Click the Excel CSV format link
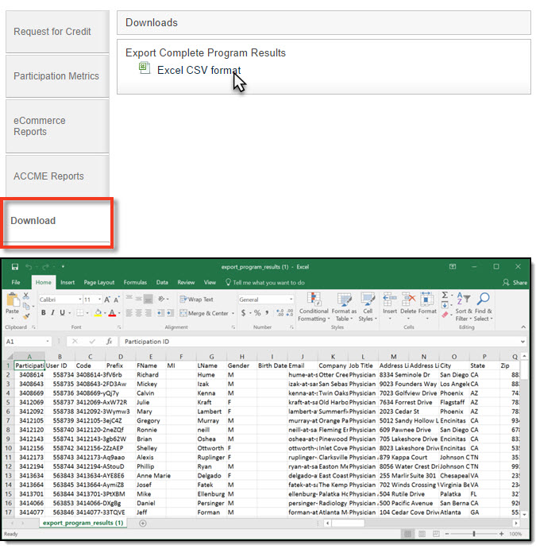536x549 pixels. point(199,70)
